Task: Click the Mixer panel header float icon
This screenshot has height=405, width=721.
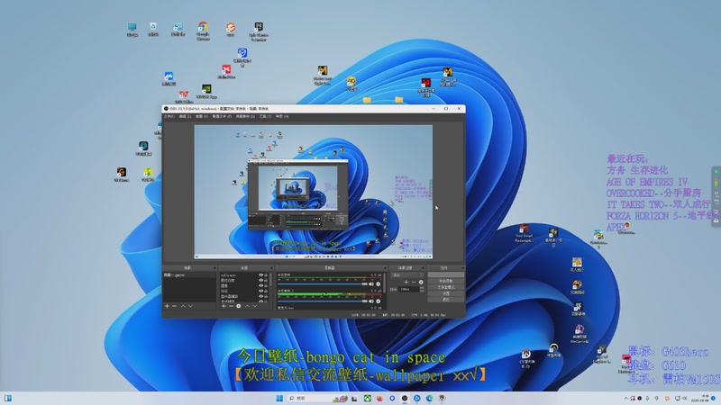Action: [386, 267]
